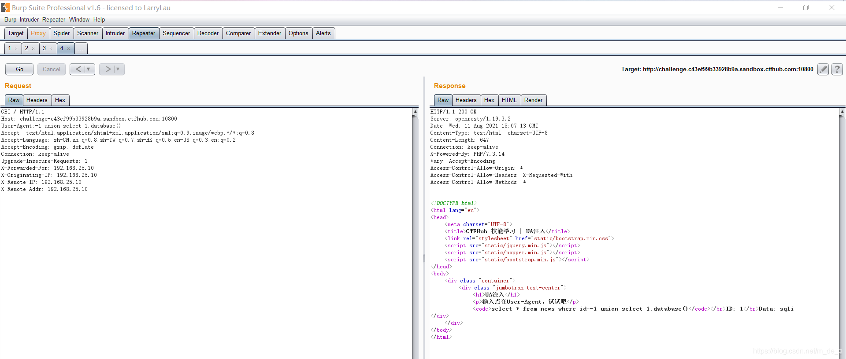846x359 pixels.
Task: Click the HTTP/1.1 200 OK status line
Action: tap(453, 112)
